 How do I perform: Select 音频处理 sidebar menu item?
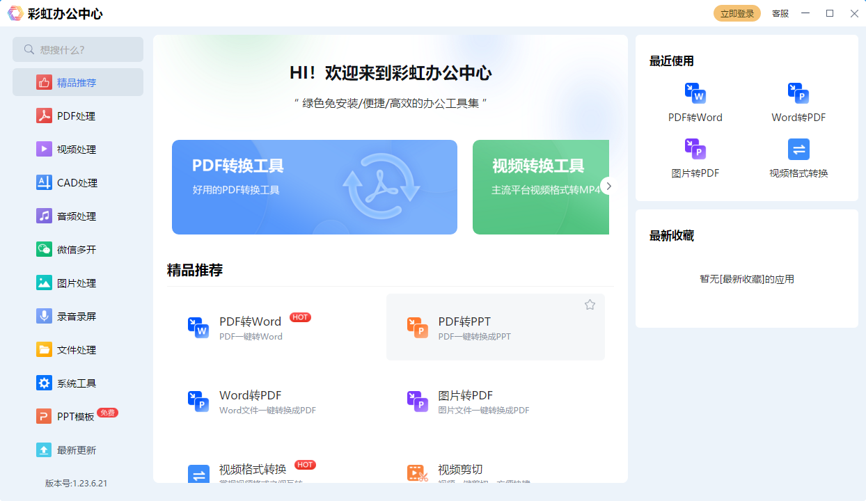pyautogui.click(x=78, y=216)
